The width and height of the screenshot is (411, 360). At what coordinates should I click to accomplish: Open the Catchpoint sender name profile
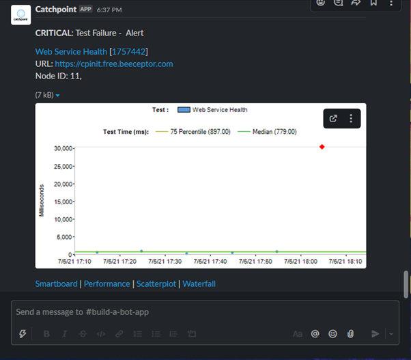pyautogui.click(x=56, y=10)
